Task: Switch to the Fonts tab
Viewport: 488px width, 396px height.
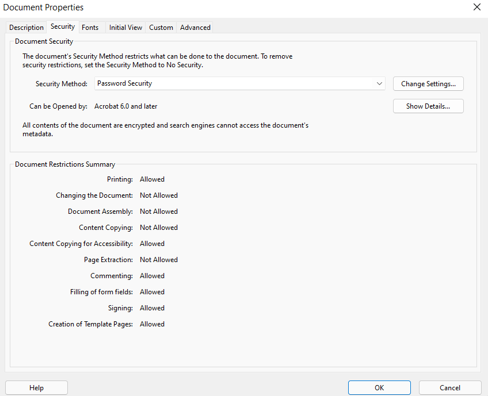Action: click(90, 27)
